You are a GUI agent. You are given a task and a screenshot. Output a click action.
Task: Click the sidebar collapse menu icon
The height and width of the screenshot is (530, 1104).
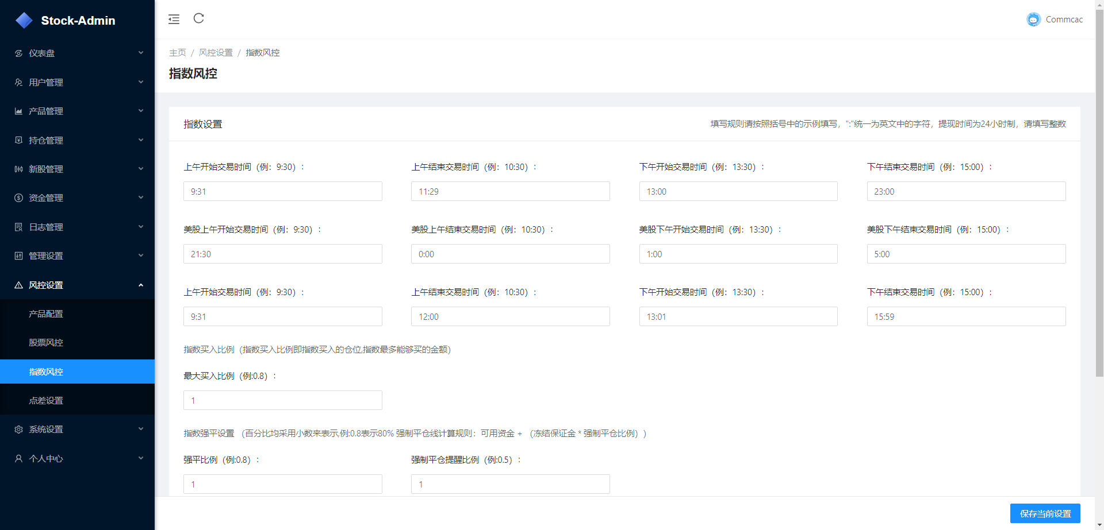pyautogui.click(x=174, y=19)
